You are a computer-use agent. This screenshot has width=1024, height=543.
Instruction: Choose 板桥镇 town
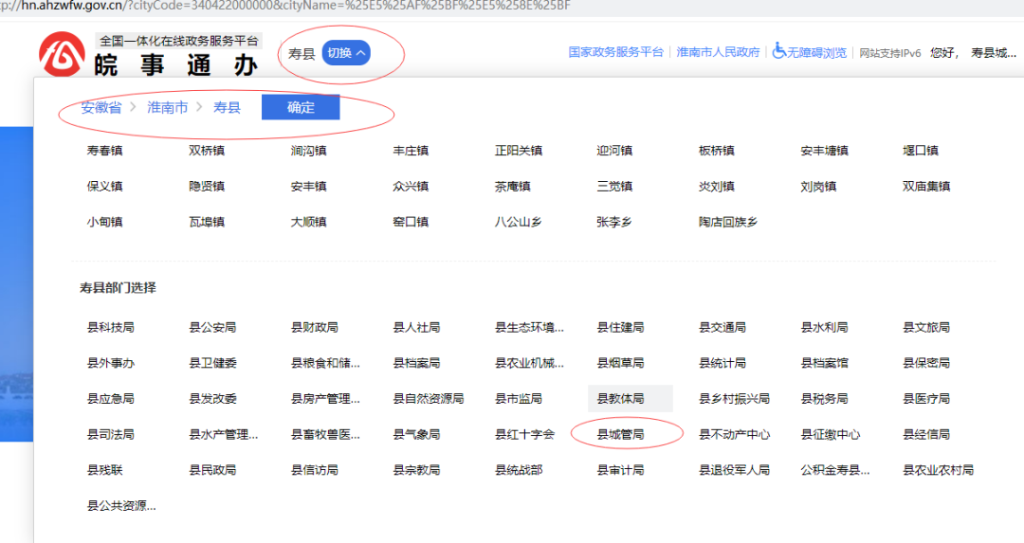[x=717, y=151]
